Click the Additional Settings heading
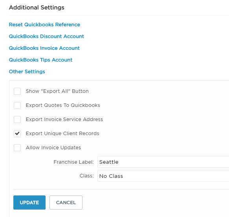Image resolution: width=229 pixels, height=217 pixels. click(x=37, y=7)
